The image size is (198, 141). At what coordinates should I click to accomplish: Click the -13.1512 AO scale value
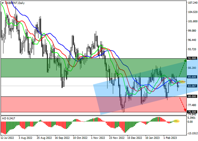(192, 134)
